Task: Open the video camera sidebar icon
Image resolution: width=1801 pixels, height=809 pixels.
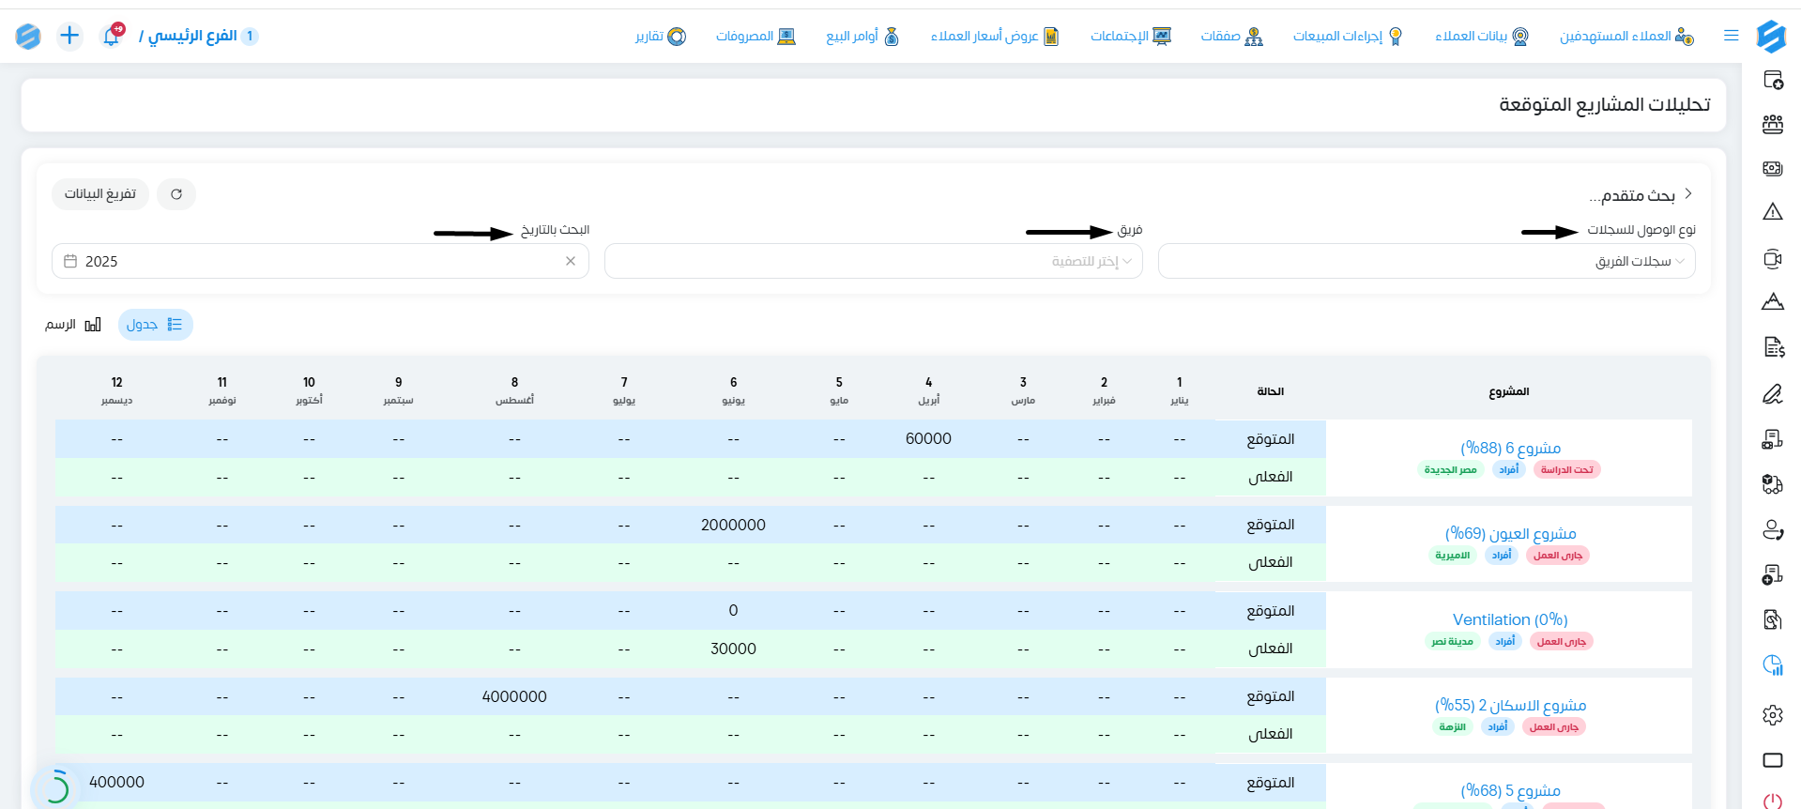Action: [x=1773, y=259]
